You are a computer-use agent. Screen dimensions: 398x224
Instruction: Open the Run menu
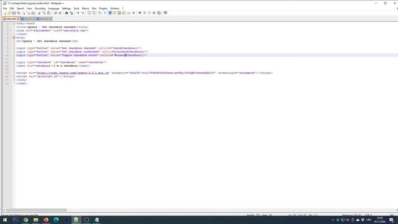click(94, 8)
